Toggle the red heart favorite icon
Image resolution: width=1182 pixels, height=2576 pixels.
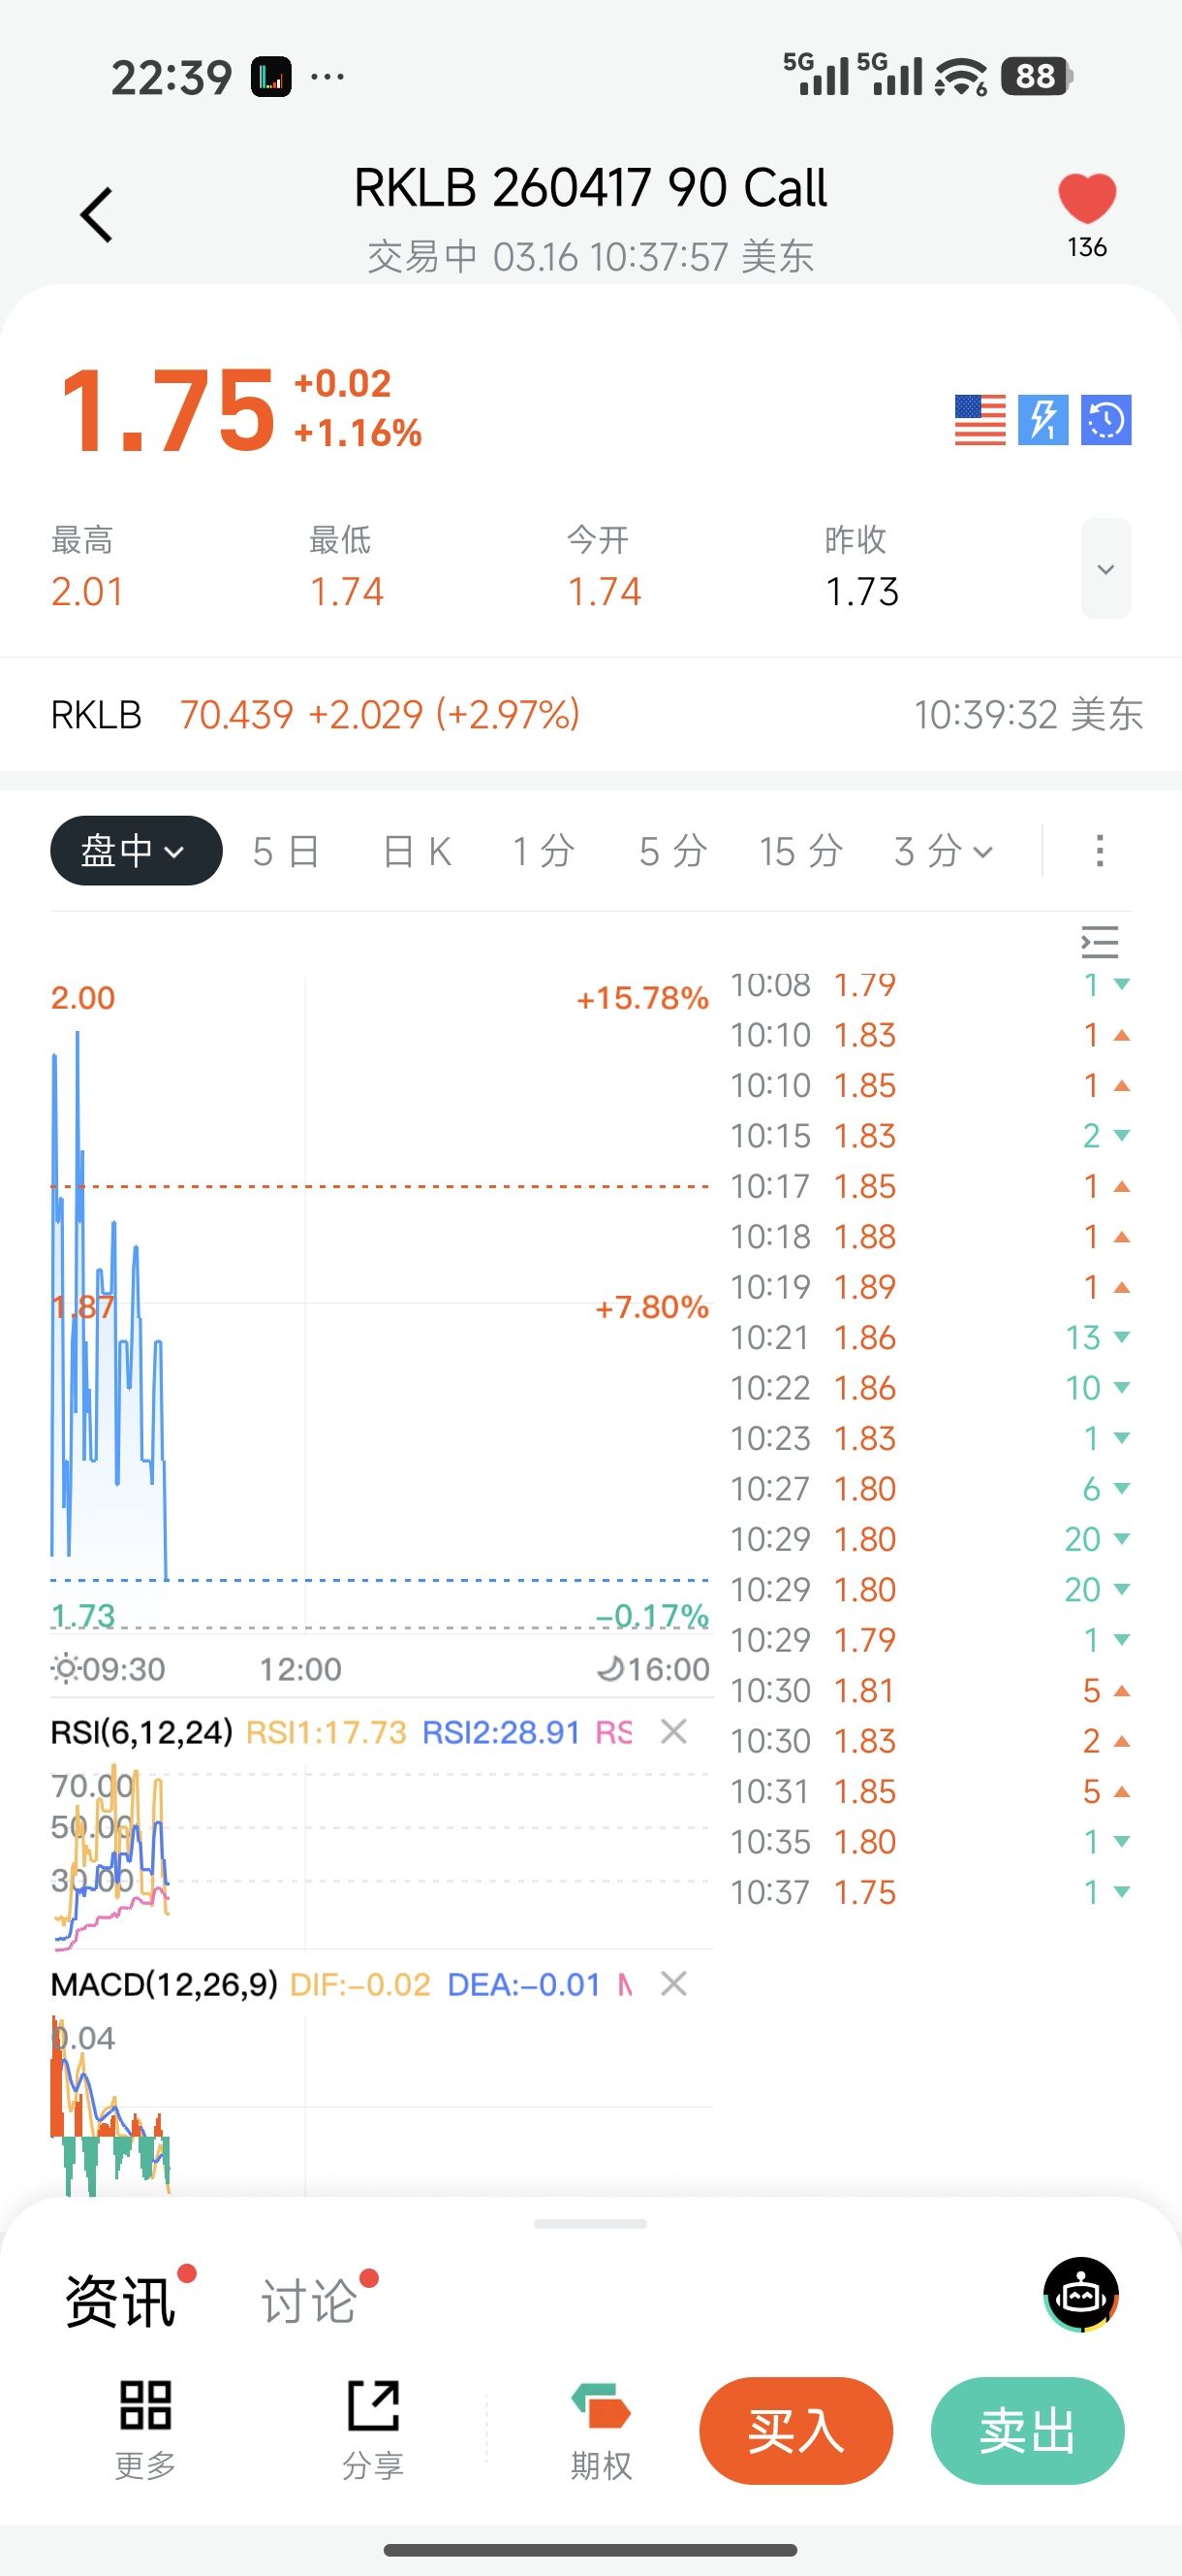[x=1087, y=198]
